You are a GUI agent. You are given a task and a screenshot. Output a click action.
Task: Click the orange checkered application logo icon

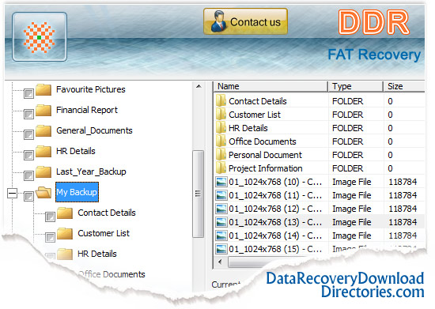(x=39, y=37)
